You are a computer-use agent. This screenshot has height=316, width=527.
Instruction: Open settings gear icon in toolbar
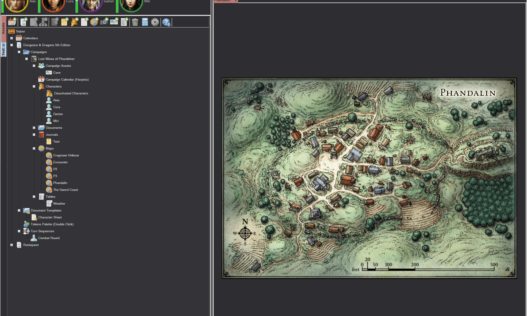pyautogui.click(x=155, y=22)
